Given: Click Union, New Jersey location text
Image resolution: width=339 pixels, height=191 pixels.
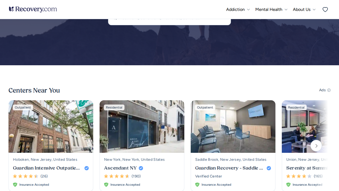Looking at the screenshot, I should pyautogui.click(x=307, y=159).
